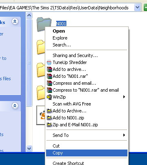Choose Zip and E-Mail N001.zip
Viewport: 147px width, 165px height.
click(87, 125)
